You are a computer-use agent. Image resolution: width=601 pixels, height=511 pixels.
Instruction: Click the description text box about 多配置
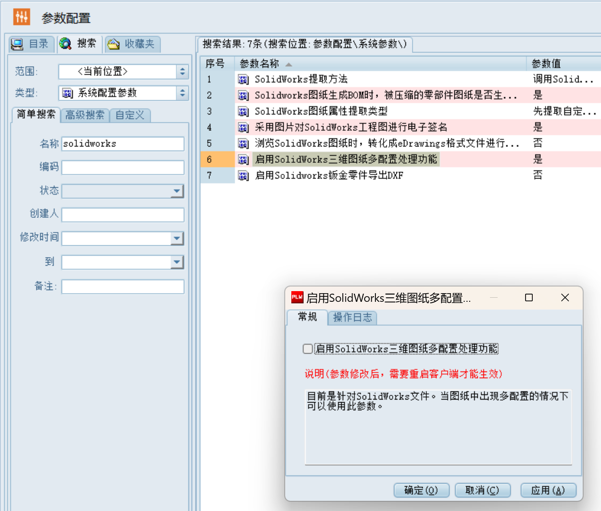[x=438, y=427]
